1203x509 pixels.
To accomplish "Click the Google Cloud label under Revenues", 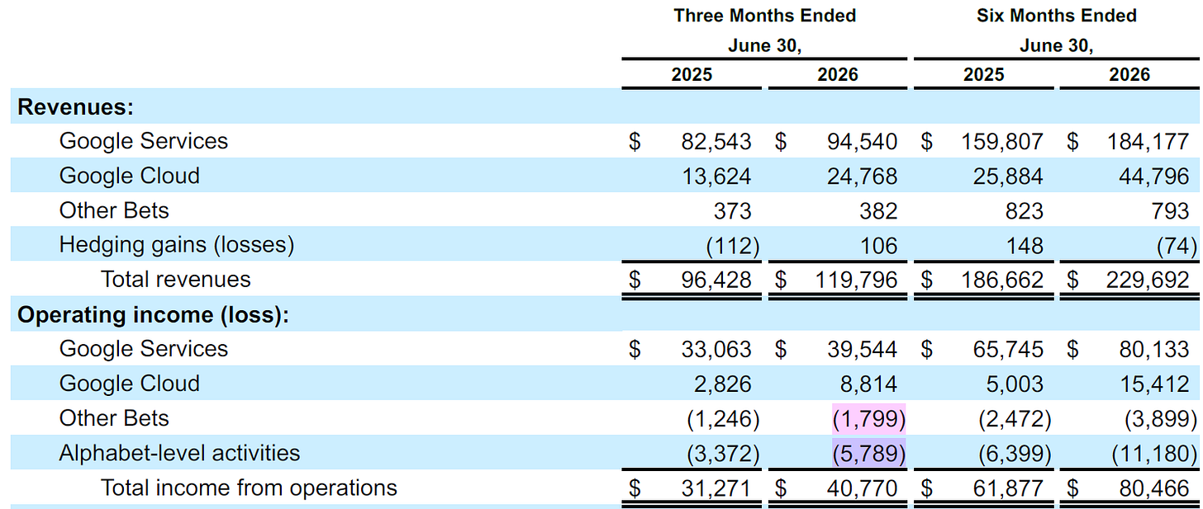I will pyautogui.click(x=130, y=176).
